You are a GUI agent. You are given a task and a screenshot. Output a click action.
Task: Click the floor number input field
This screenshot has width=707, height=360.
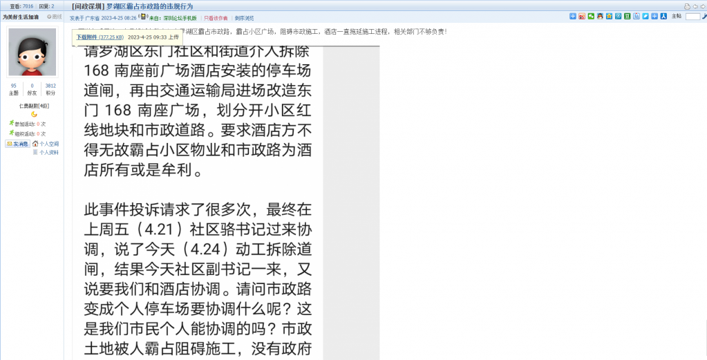tap(692, 16)
